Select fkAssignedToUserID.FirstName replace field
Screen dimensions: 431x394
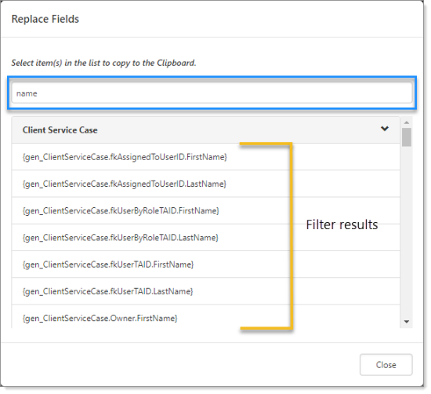point(205,157)
